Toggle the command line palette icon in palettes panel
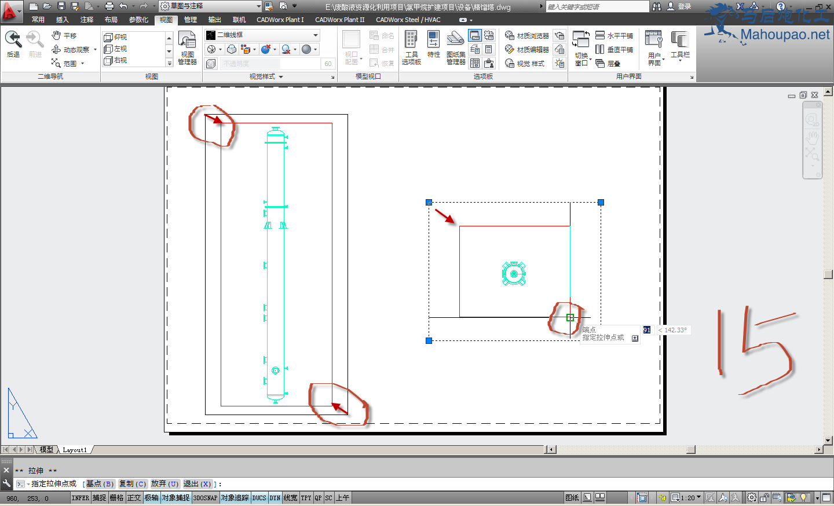Viewport: 834px width, 506px height. coord(475,36)
